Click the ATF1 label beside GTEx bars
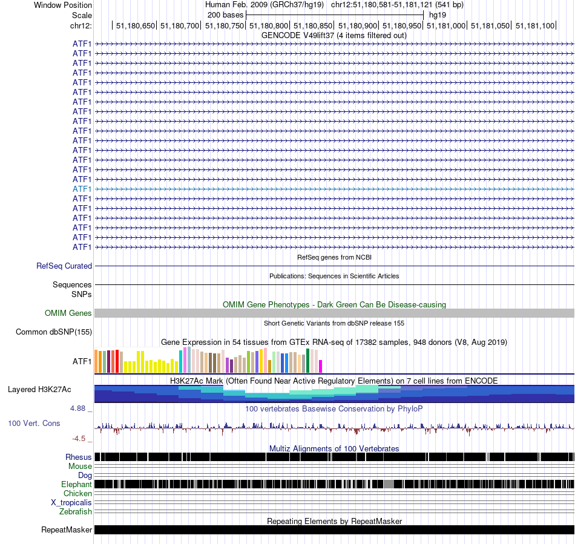Viewport: 575px width, 544px height. 82,361
